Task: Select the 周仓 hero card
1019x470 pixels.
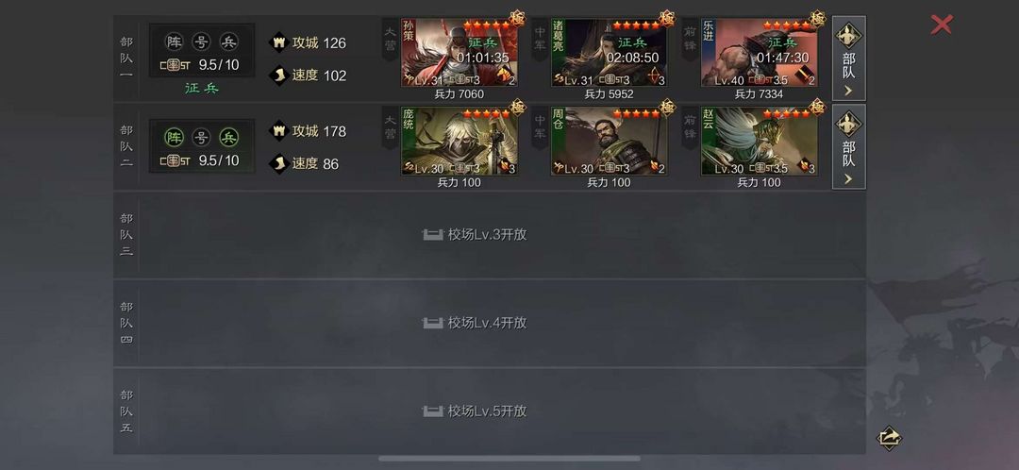Action: (x=609, y=141)
